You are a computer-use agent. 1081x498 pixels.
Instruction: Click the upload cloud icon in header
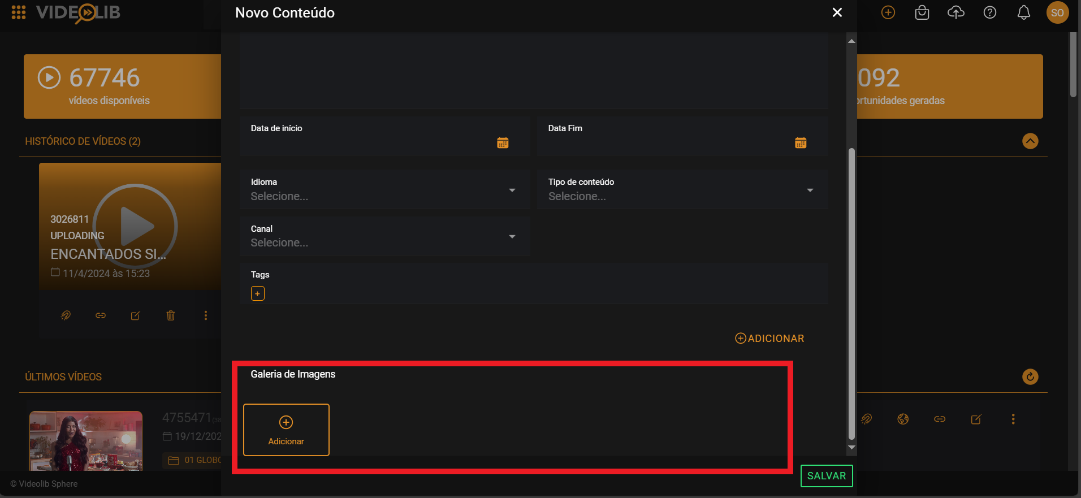click(955, 12)
